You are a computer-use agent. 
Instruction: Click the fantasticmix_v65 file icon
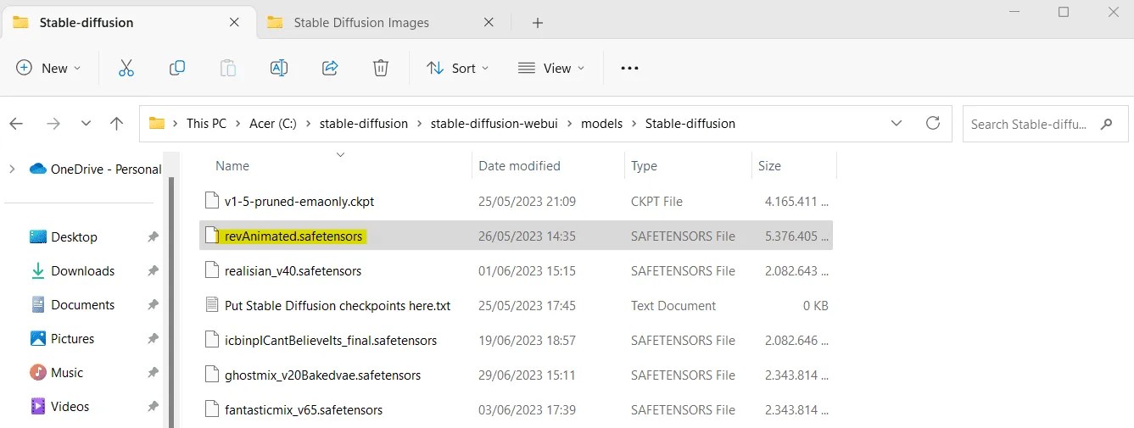(x=211, y=409)
